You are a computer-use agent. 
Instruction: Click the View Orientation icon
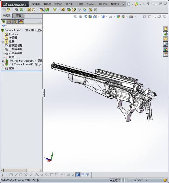pyautogui.click(x=95, y=17)
